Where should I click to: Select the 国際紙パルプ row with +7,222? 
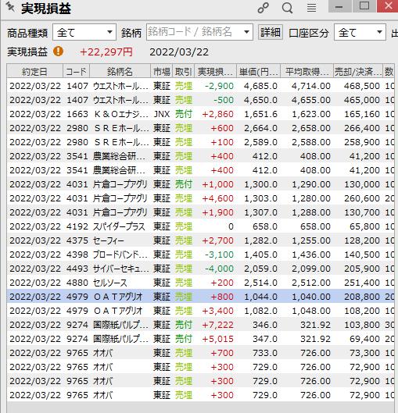(200, 325)
